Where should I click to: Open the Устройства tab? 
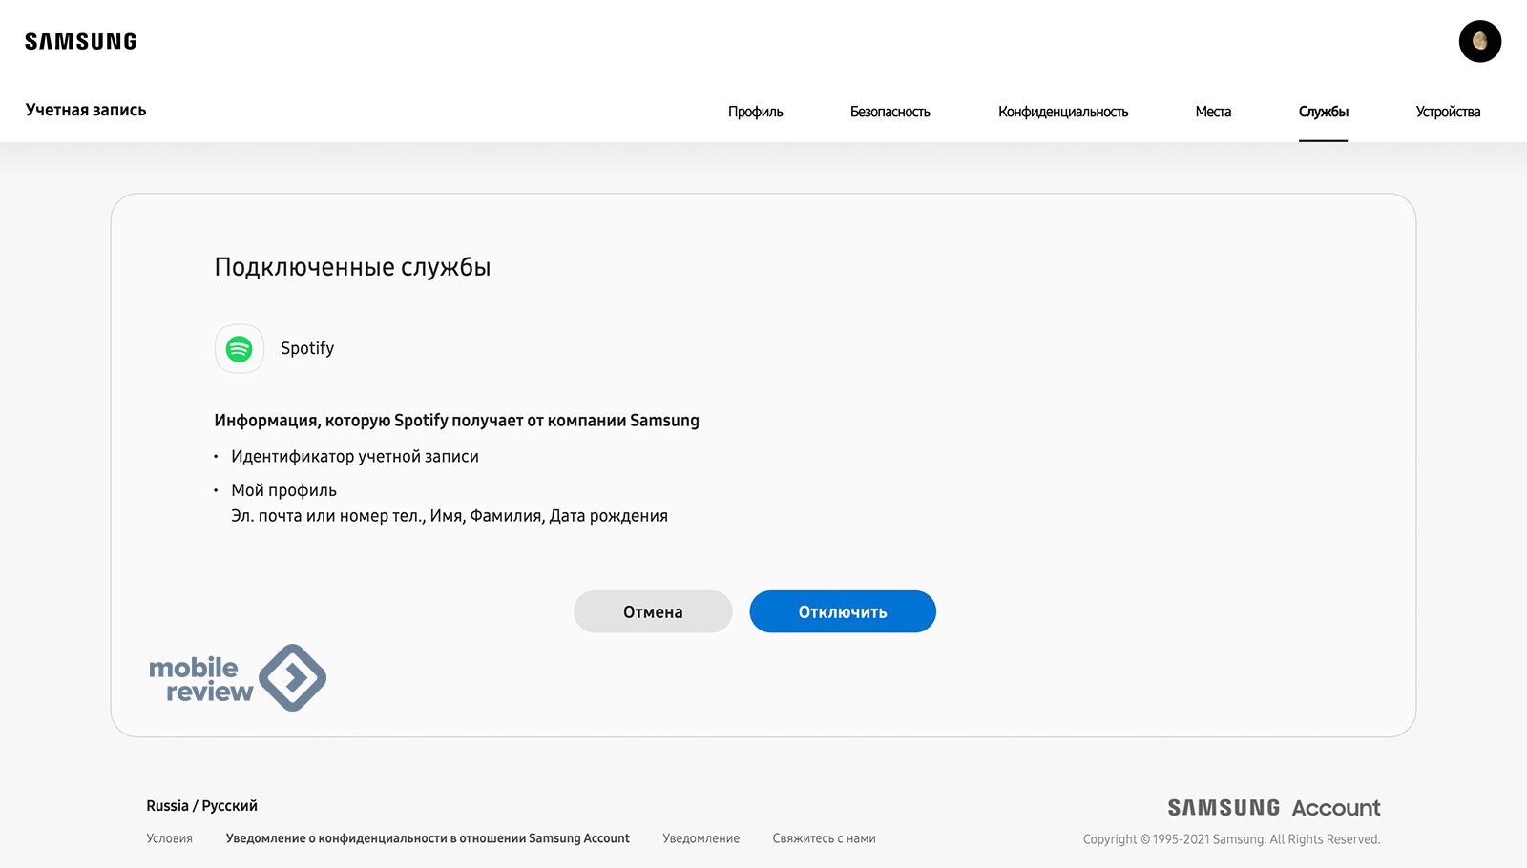pyautogui.click(x=1448, y=112)
